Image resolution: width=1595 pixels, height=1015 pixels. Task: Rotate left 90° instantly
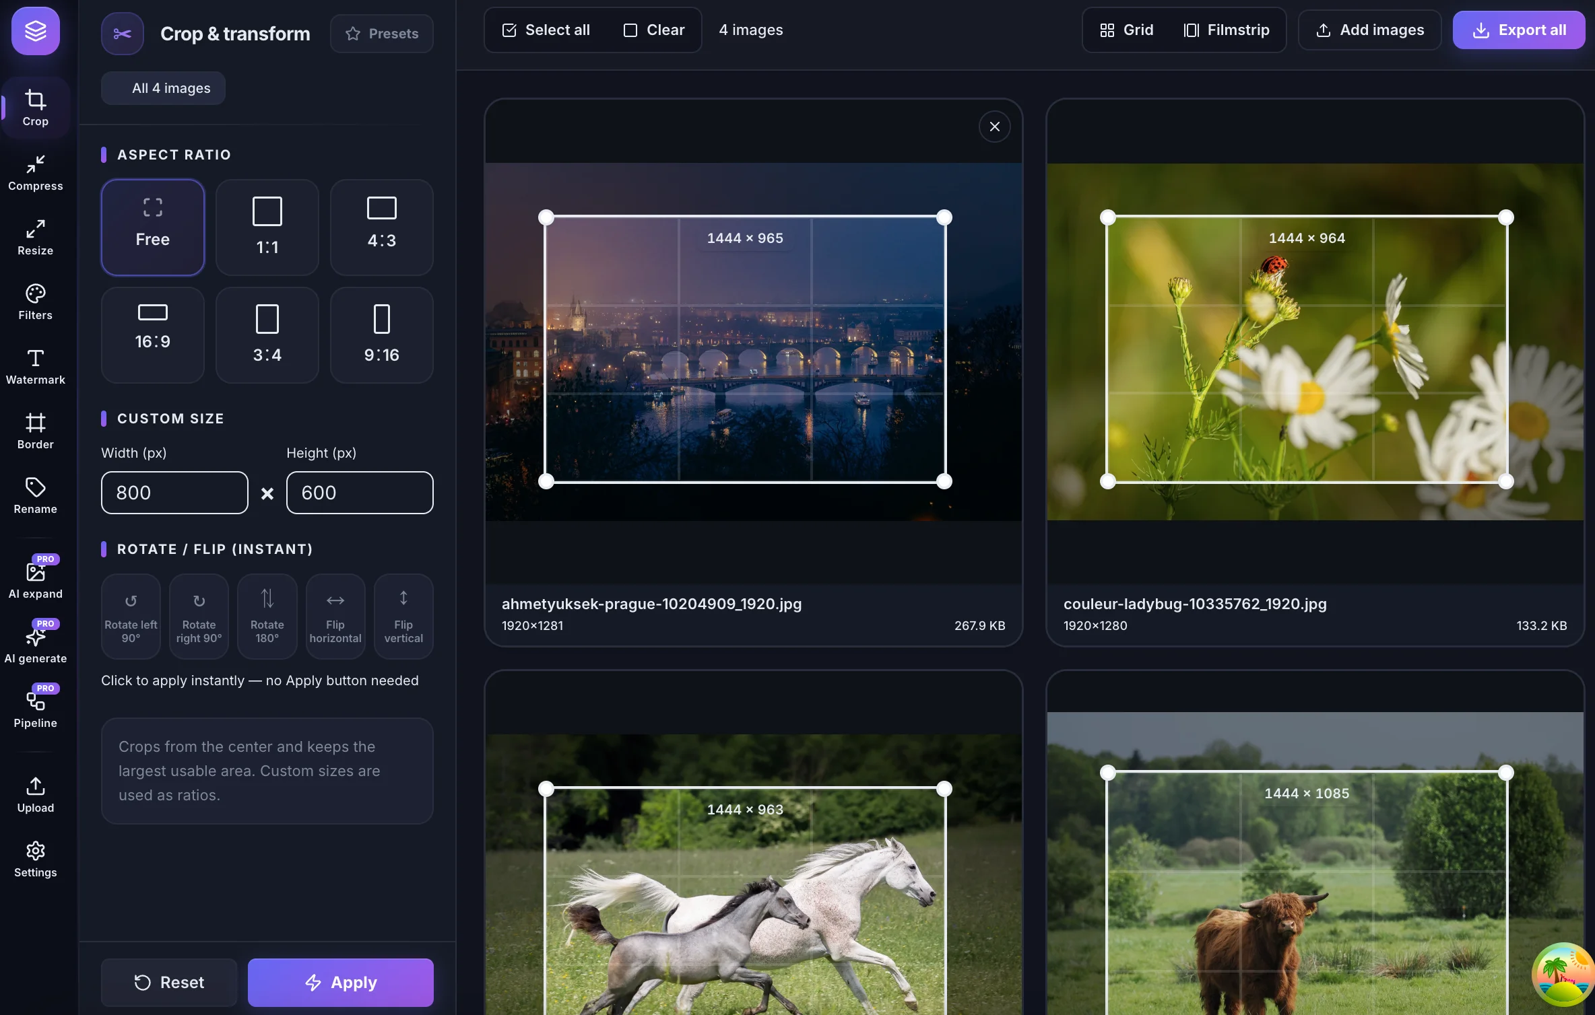click(131, 617)
